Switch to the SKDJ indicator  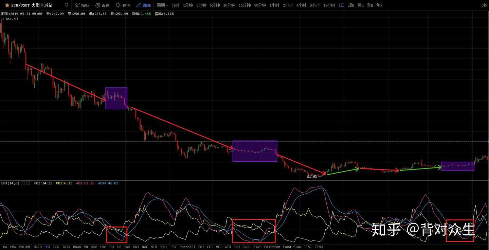[x=247, y=247]
